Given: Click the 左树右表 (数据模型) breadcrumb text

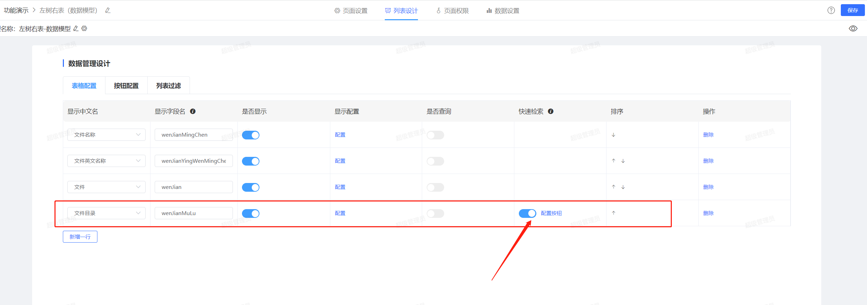Looking at the screenshot, I should click(68, 10).
